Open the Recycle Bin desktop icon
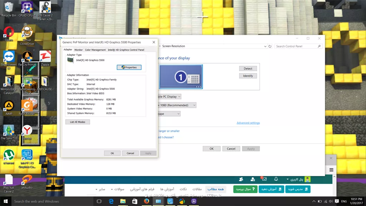The image size is (366, 206). click(x=9, y=9)
